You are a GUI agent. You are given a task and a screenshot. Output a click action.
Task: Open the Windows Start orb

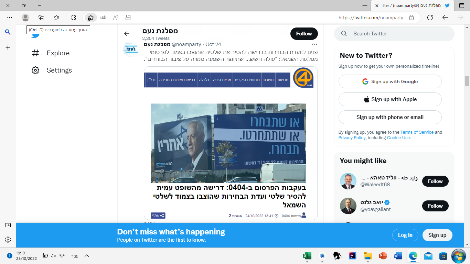tap(458, 256)
